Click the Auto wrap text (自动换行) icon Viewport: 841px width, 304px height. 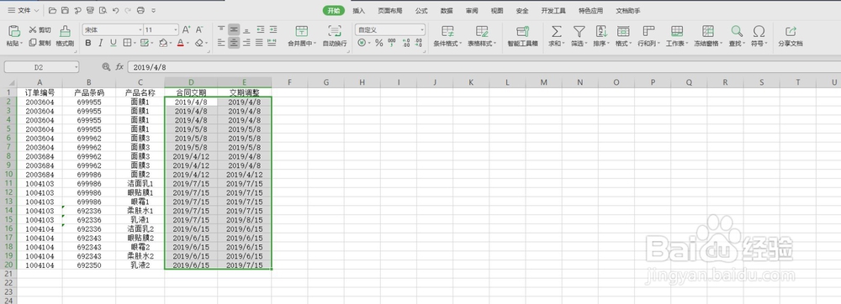point(335,30)
